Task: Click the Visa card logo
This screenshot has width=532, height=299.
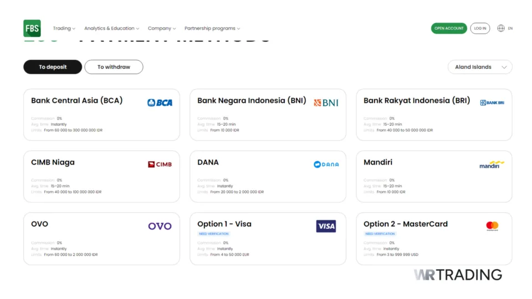Action: coord(326,226)
